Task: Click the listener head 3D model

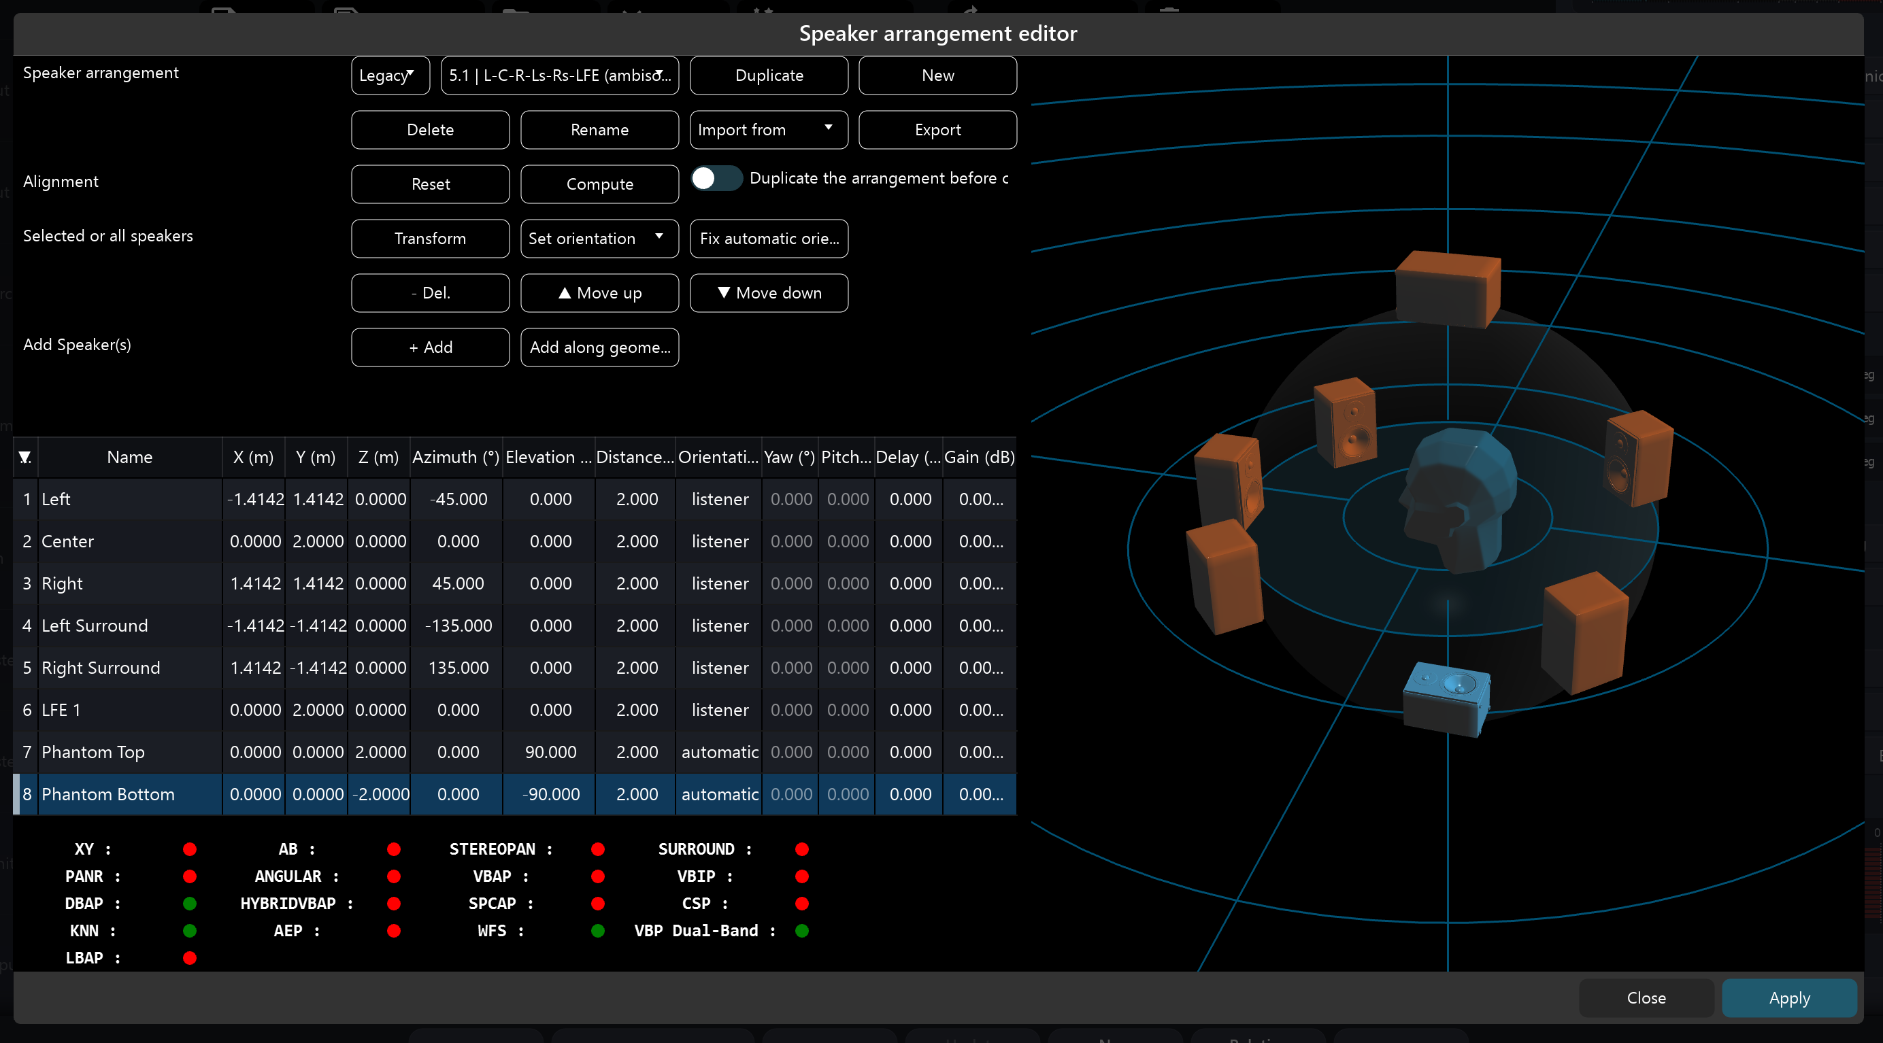Action: pos(1454,500)
